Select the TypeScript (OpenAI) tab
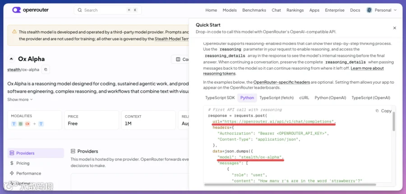The width and height of the screenshot is (406, 194). (x=371, y=98)
